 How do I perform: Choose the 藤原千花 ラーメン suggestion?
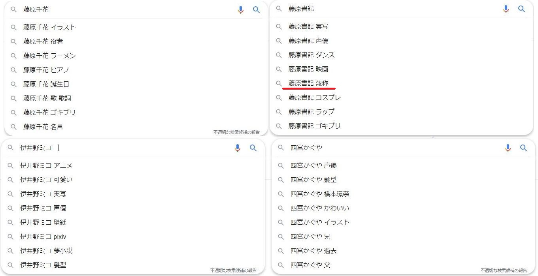pos(49,56)
